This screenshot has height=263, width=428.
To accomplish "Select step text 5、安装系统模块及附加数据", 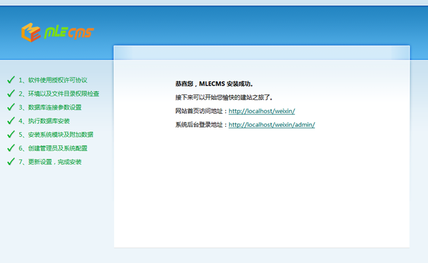I will tap(56, 134).
